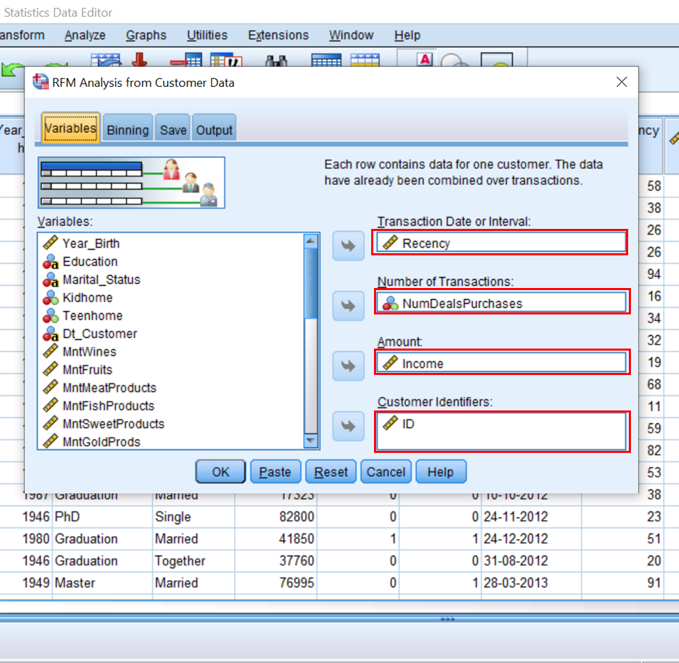Close the RFM Analysis dialog

pyautogui.click(x=622, y=83)
